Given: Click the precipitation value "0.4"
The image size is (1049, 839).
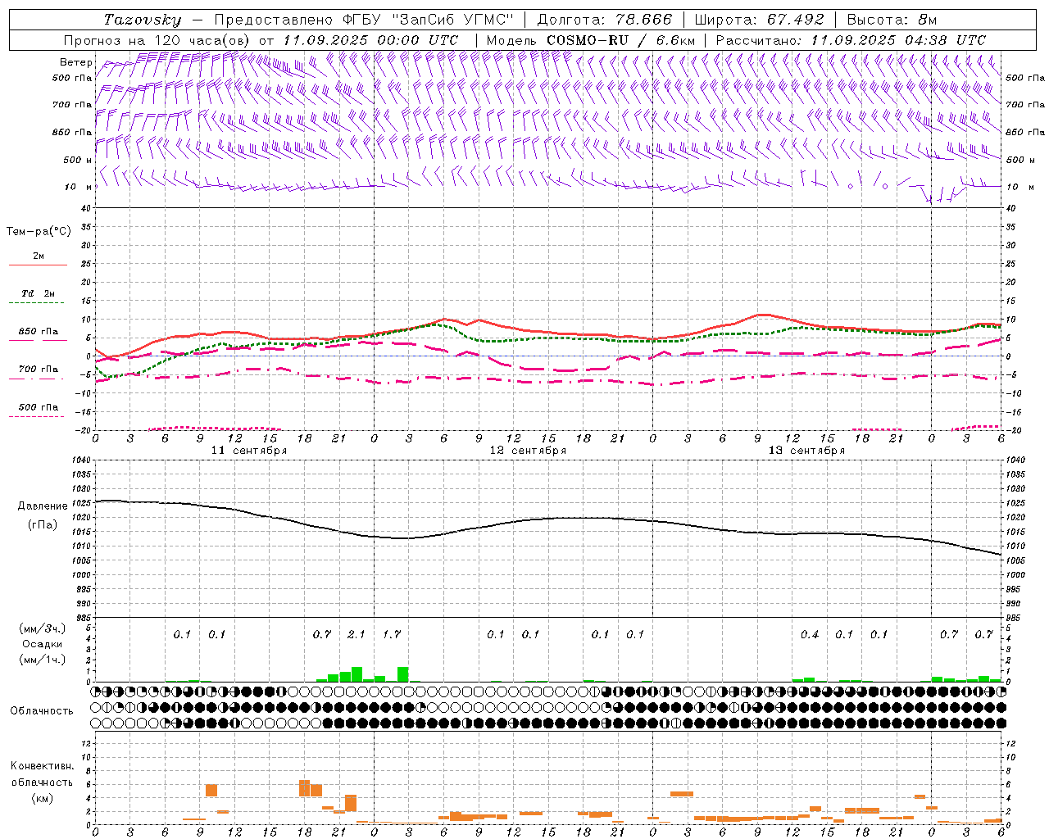Looking at the screenshot, I should (x=810, y=635).
